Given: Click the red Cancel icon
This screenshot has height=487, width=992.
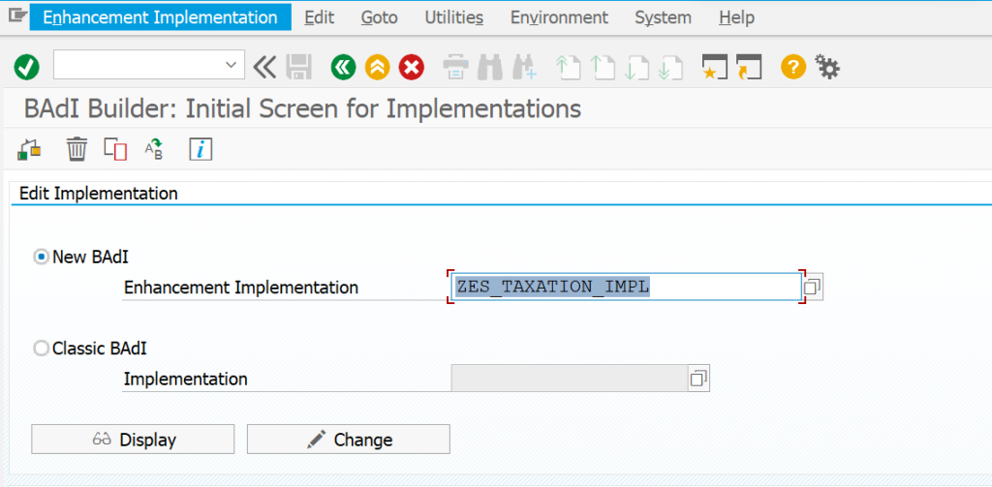Looking at the screenshot, I should click(x=412, y=67).
